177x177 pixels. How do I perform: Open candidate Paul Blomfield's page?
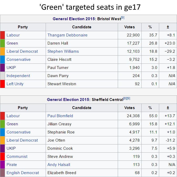(60, 116)
